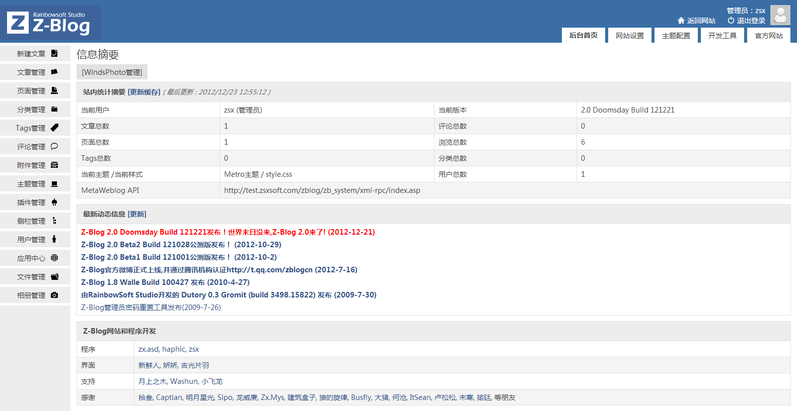The width and height of the screenshot is (797, 411).
Task: Switch to the 网站设置 tab
Action: [630, 35]
